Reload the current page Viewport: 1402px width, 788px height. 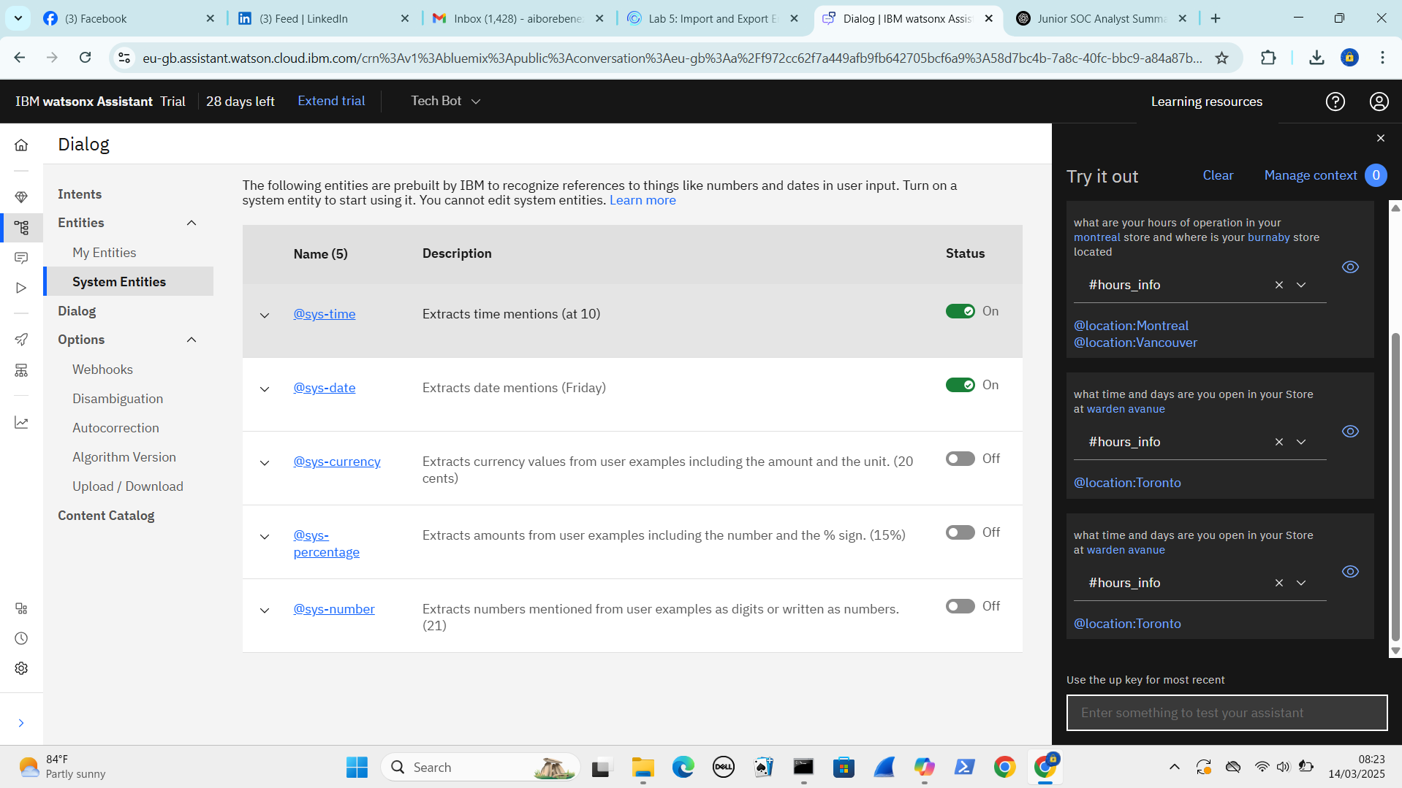coord(86,58)
